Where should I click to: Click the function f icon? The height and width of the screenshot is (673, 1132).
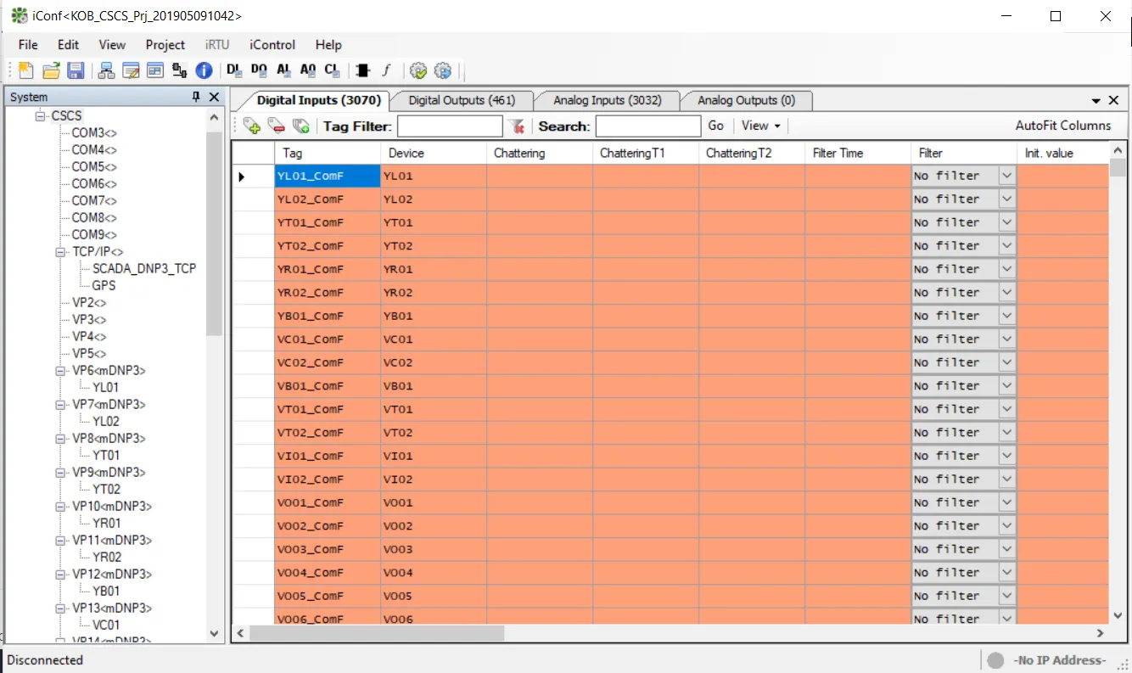[387, 70]
